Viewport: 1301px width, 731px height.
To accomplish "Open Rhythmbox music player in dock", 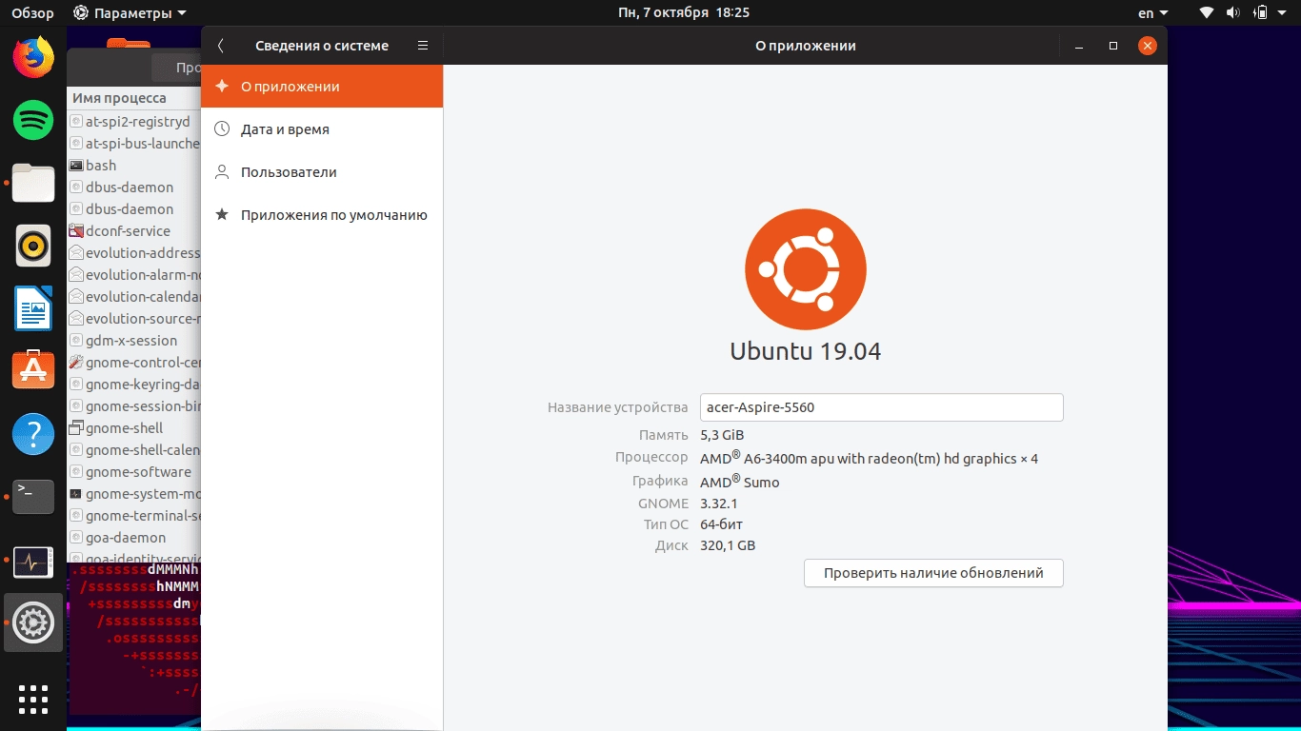I will click(33, 246).
